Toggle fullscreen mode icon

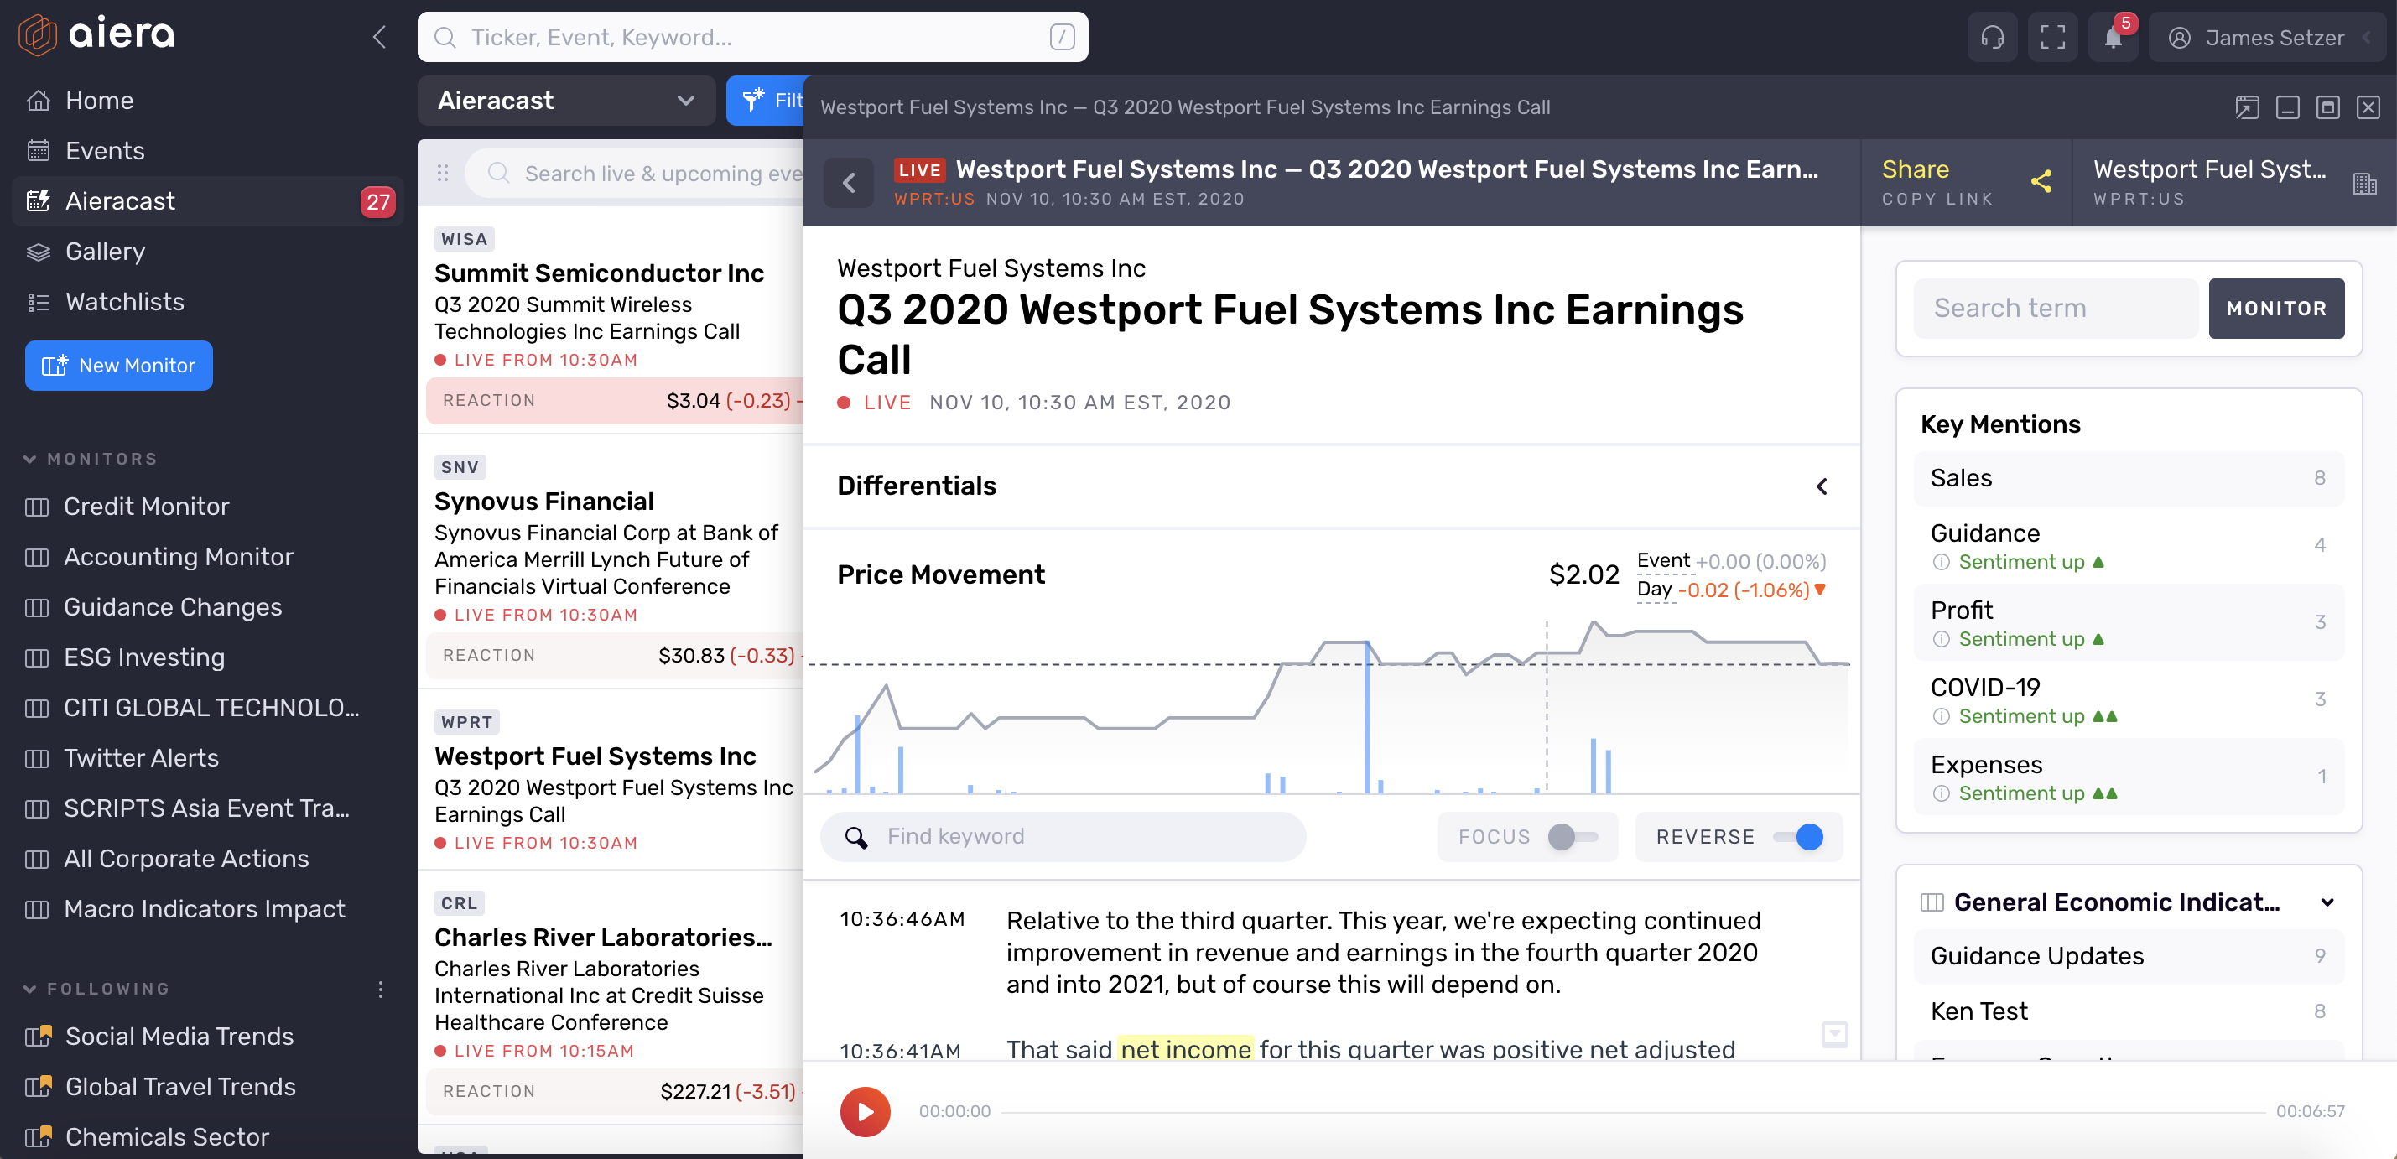click(2052, 37)
